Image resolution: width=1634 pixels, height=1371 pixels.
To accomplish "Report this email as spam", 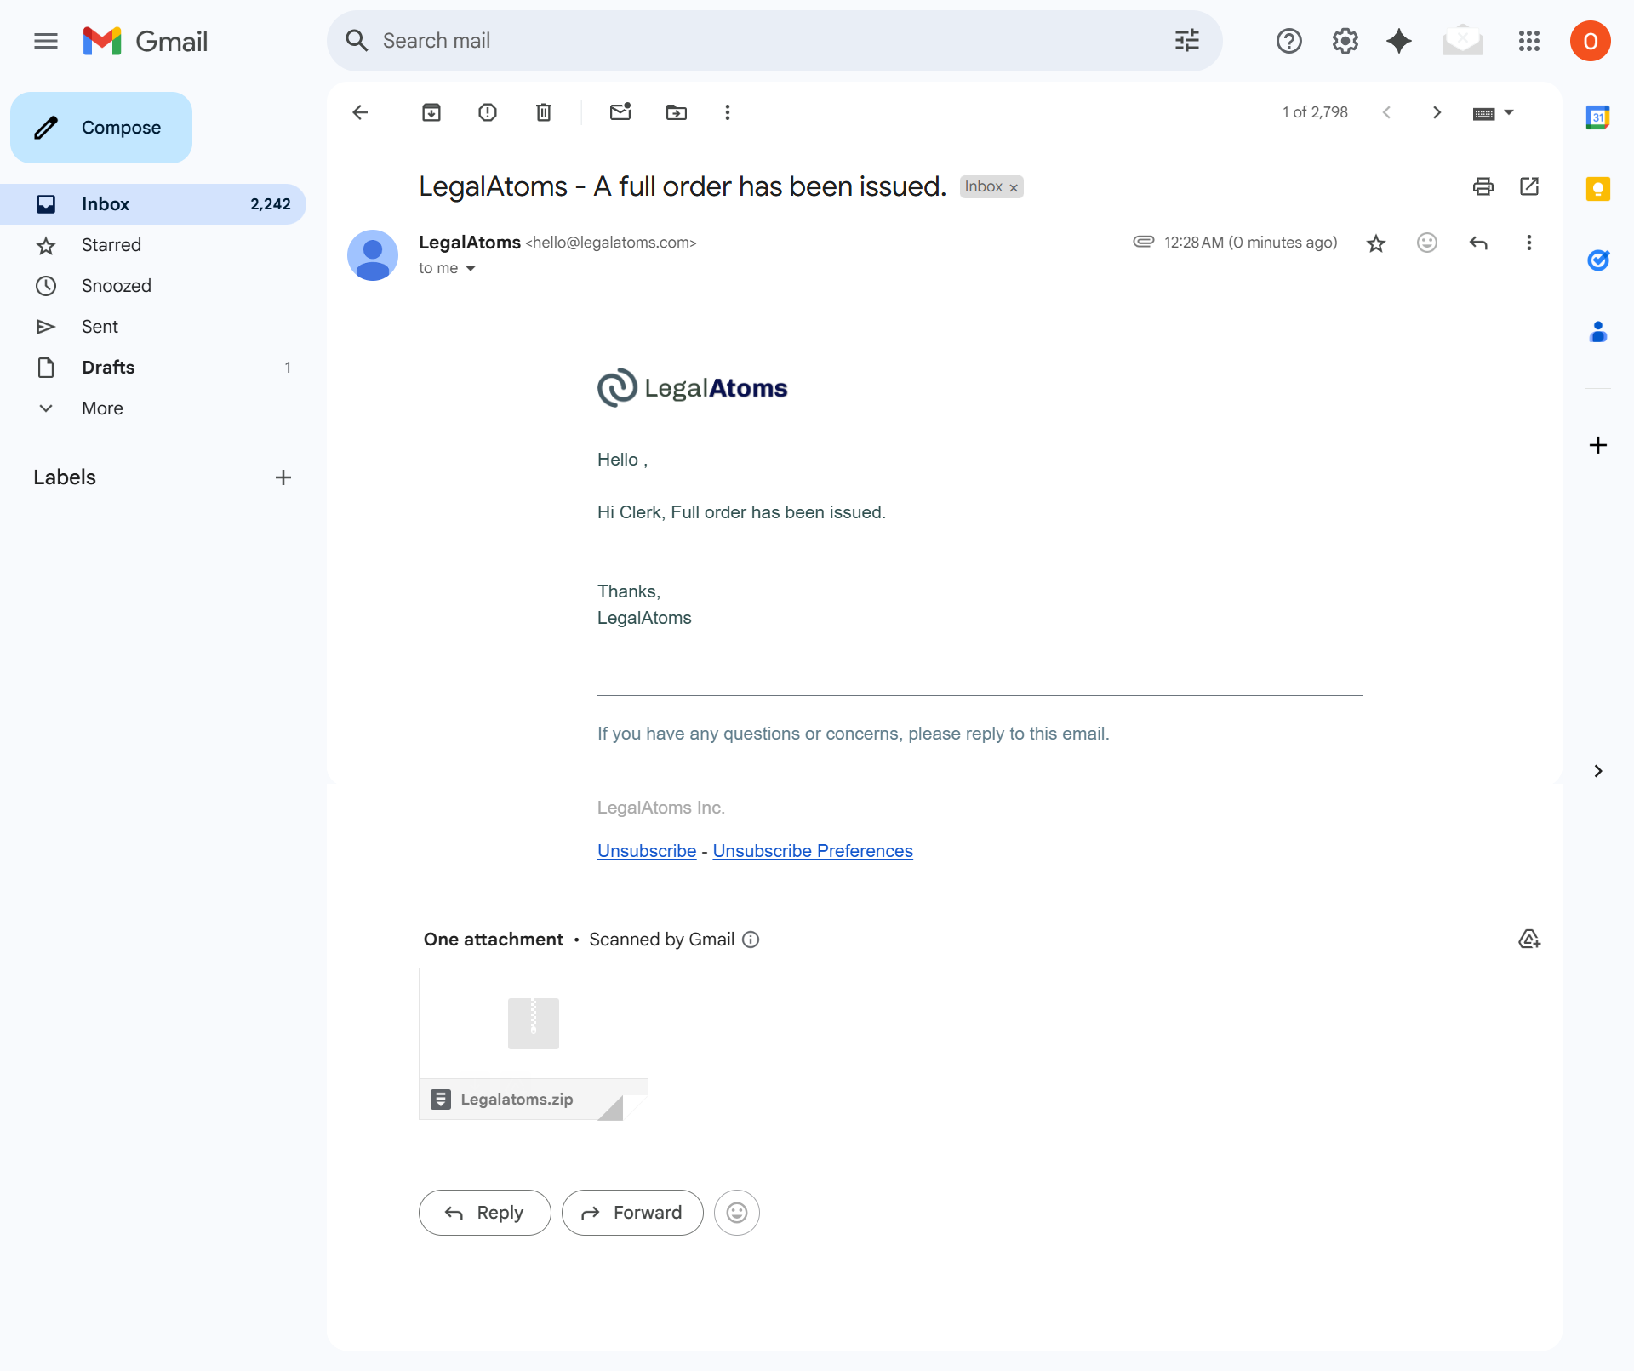I will (488, 112).
